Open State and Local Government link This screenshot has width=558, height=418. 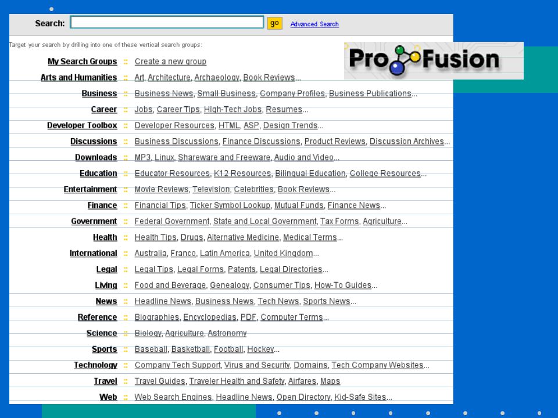click(265, 221)
